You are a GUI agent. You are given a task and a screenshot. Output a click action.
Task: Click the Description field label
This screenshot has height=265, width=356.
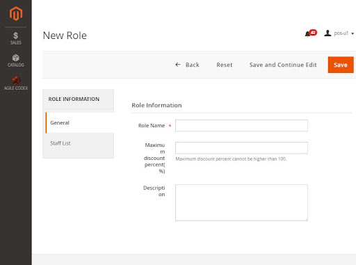point(154,191)
